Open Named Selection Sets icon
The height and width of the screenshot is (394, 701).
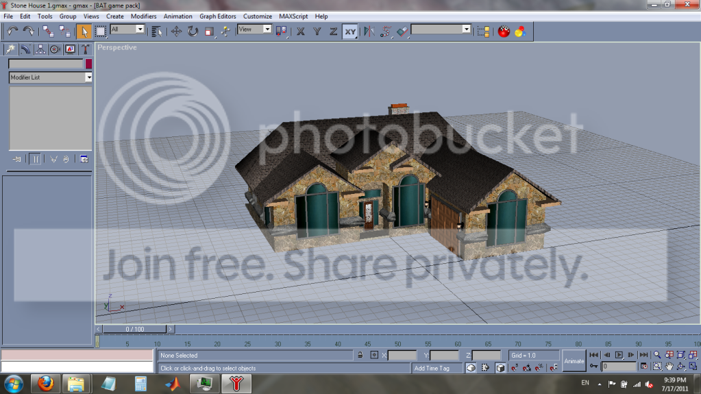click(483, 32)
